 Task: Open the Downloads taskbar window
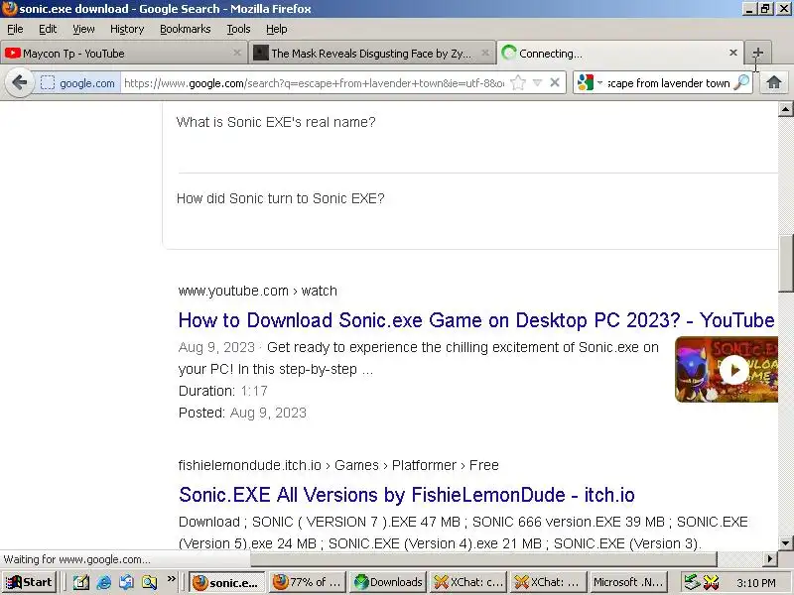pyautogui.click(x=388, y=582)
